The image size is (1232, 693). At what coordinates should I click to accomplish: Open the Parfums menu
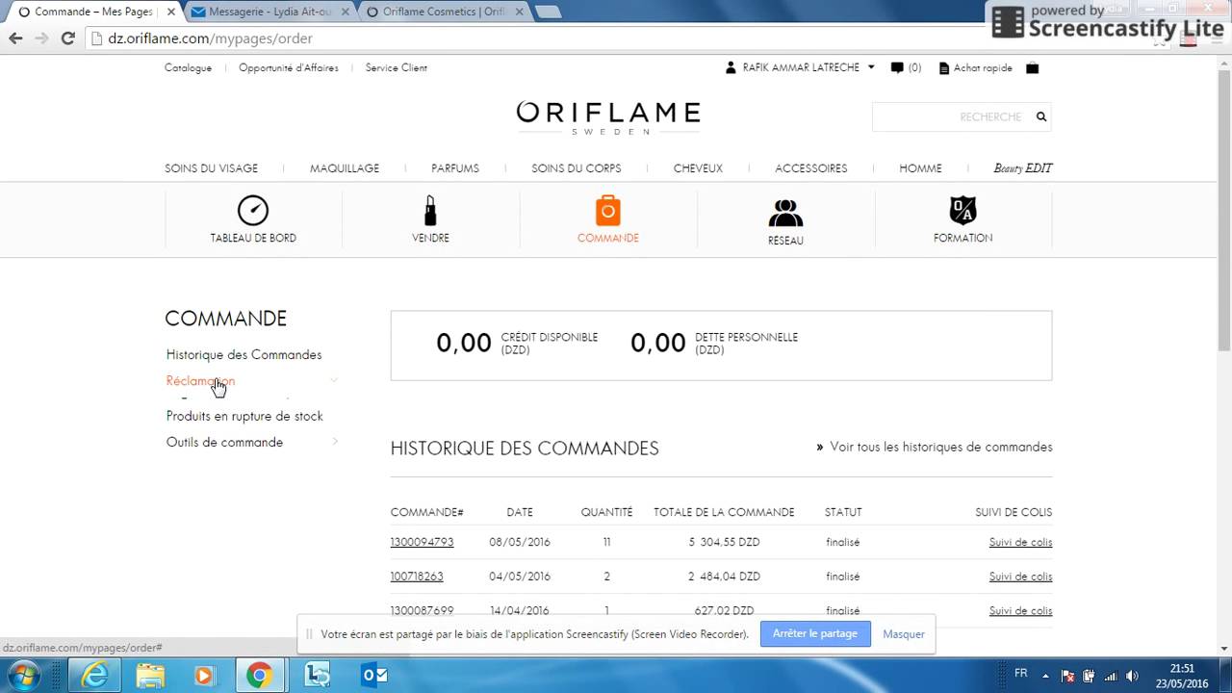pyautogui.click(x=455, y=167)
